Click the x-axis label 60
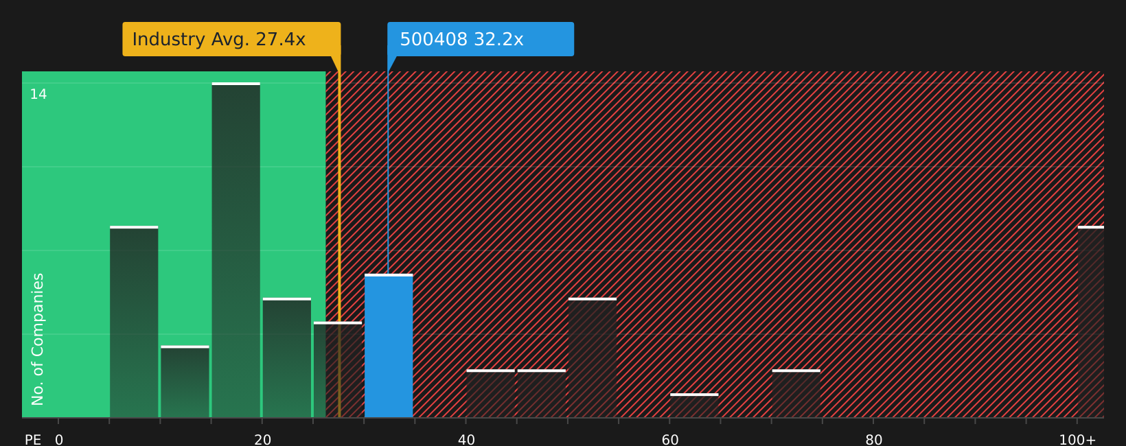The width and height of the screenshot is (1126, 446). (670, 440)
